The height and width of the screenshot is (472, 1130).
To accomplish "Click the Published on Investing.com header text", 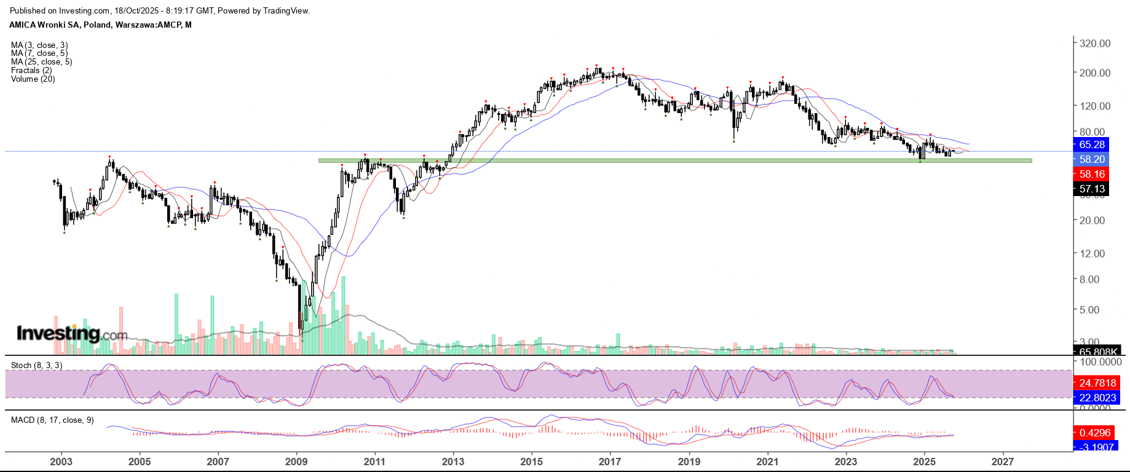I will click(160, 11).
